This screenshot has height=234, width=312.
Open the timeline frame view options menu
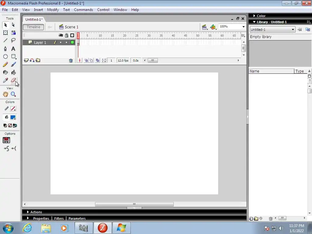coord(243,36)
